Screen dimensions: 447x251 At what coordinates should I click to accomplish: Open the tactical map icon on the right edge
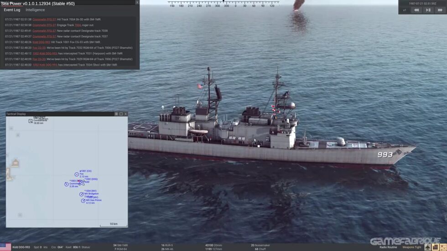point(443,247)
